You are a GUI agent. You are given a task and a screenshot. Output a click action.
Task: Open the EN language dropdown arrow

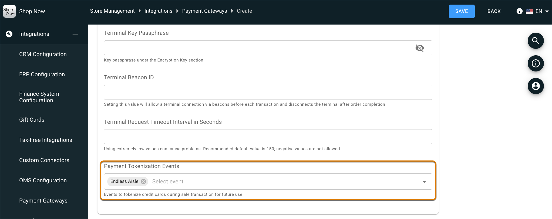tap(547, 11)
